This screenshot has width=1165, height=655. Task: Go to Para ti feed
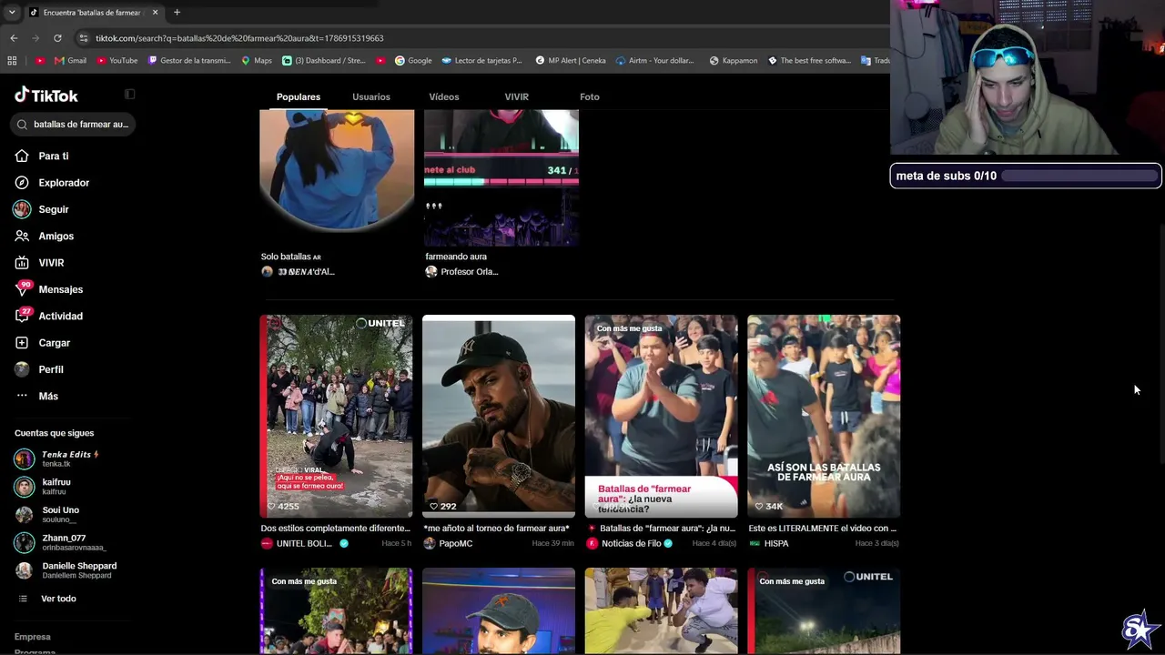pyautogui.click(x=42, y=156)
